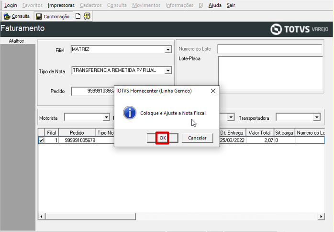This screenshot has width=334, height=232.
Task: Click the grid scrollbar right arrow
Action: [321, 216]
